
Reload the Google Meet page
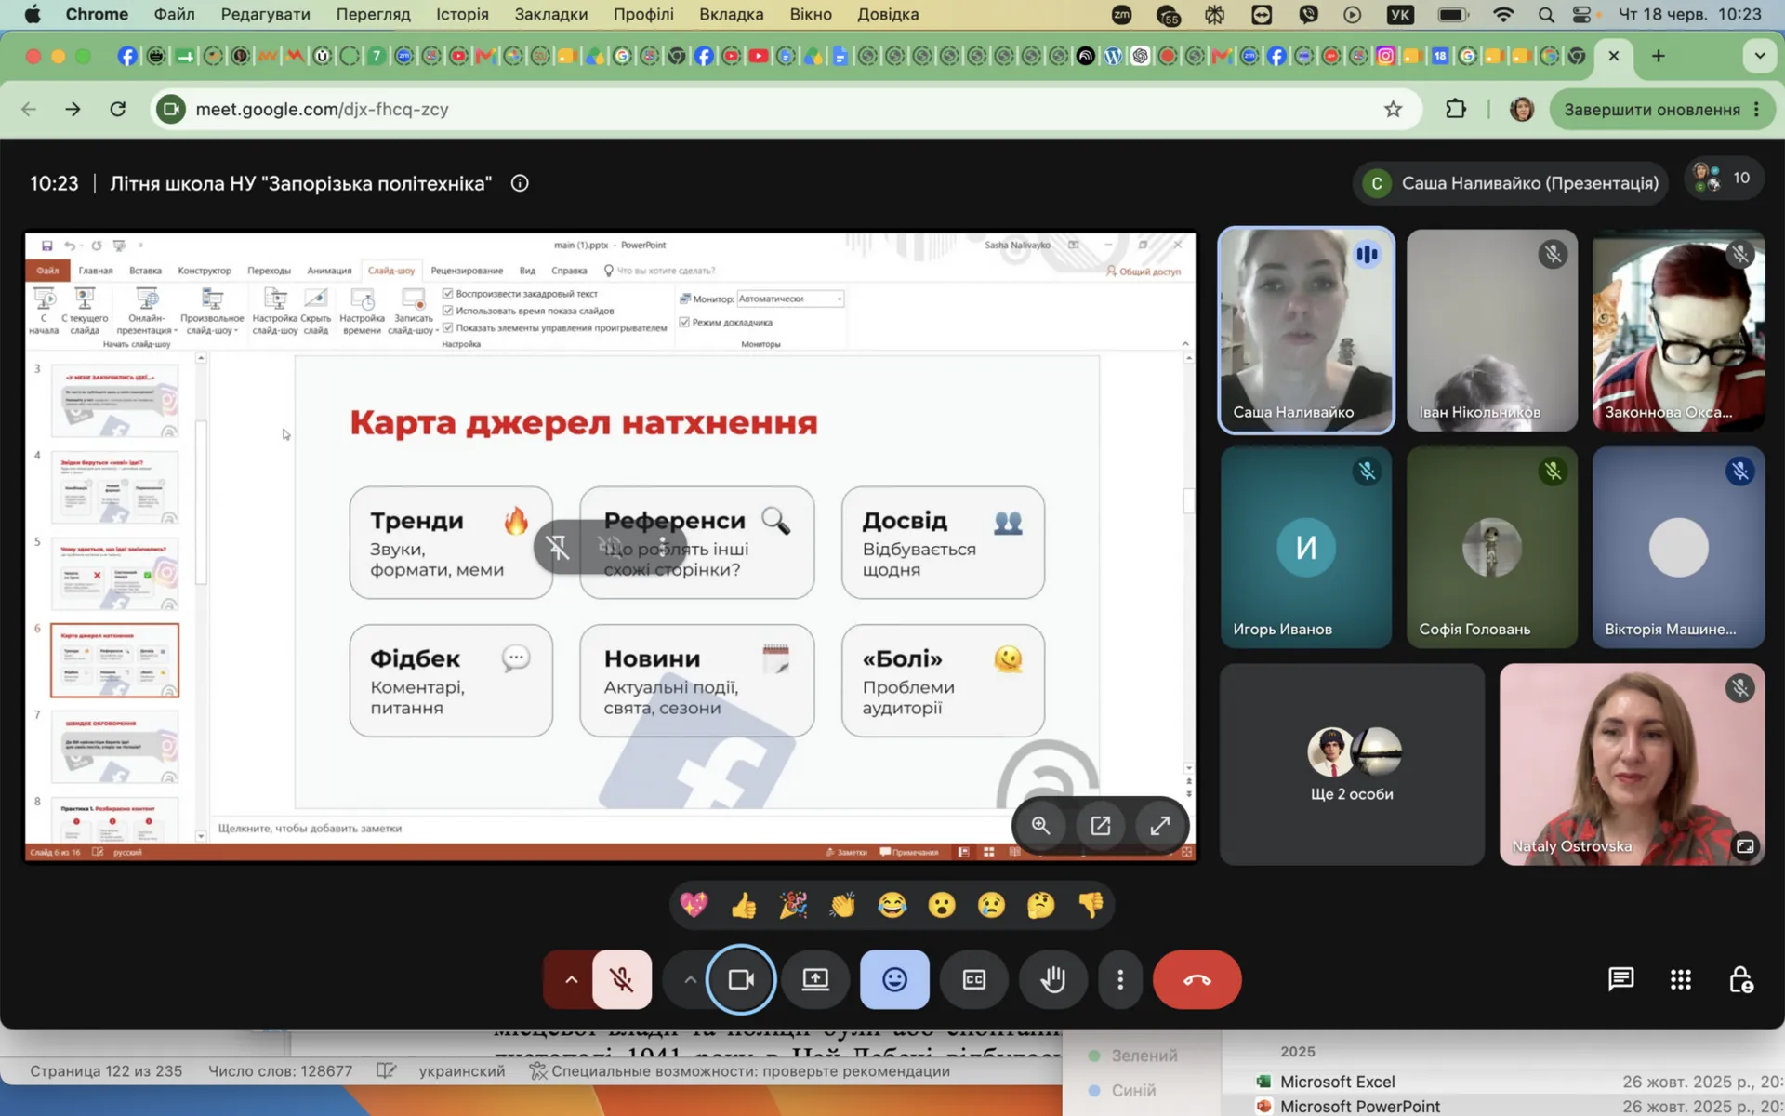[117, 109]
